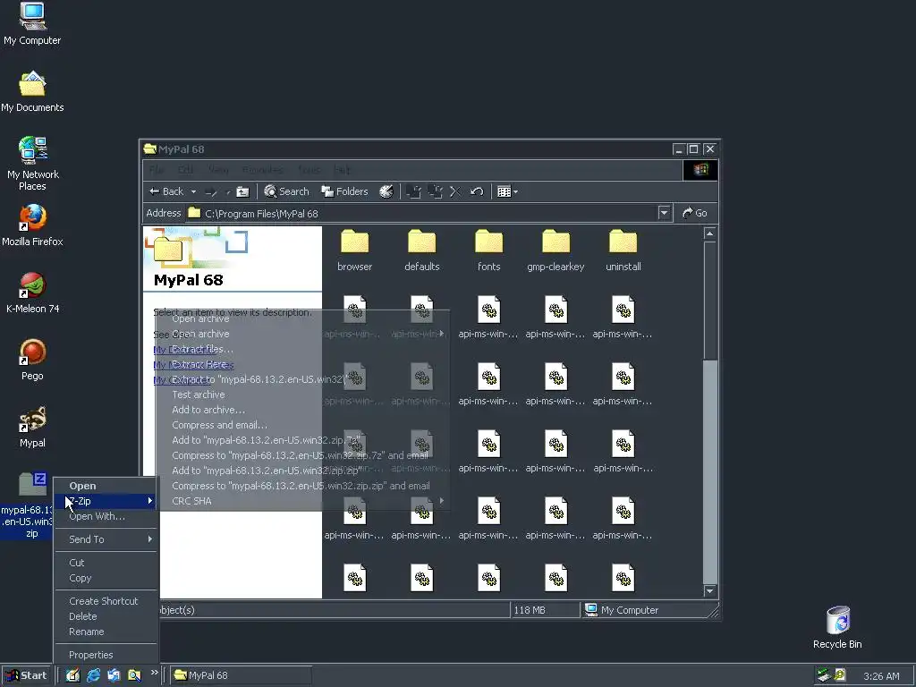Open the History toolbar icon
This screenshot has width=916, height=687.
tap(386, 191)
